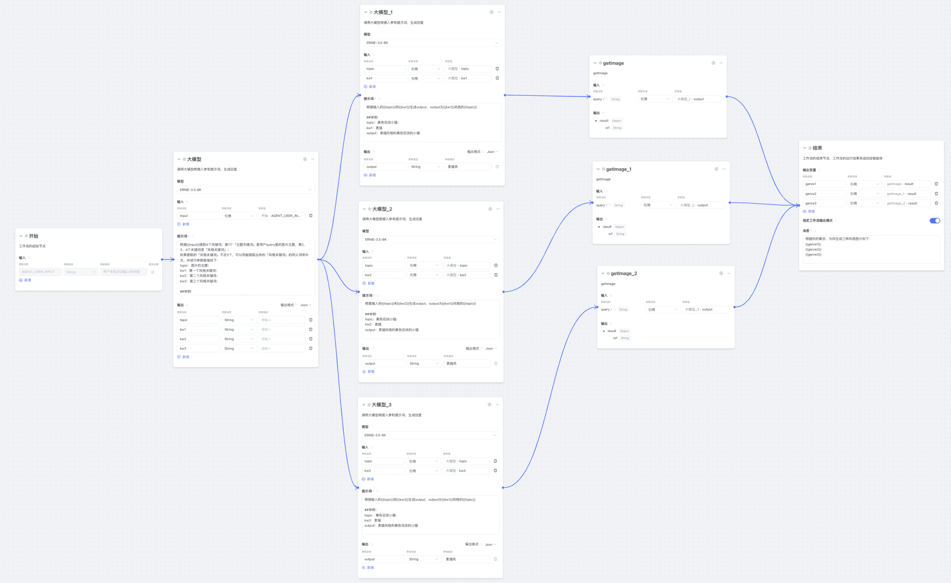Run the 大模型_3 node play icon
Viewport: 951px width, 583px height.
[x=489, y=405]
